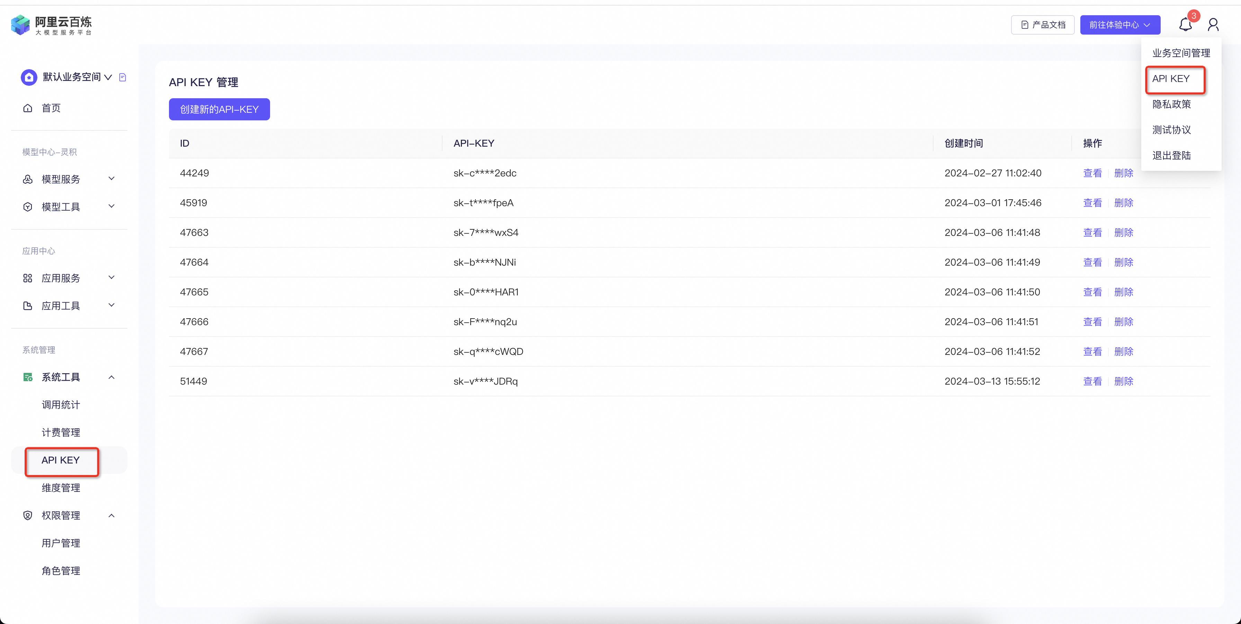Click the API key text sk-v****JDRq
Screen dimensions: 1241x624
click(x=485, y=381)
